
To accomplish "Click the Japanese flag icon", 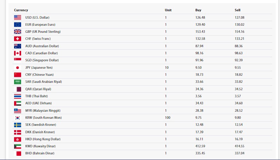I will pos(18,67).
